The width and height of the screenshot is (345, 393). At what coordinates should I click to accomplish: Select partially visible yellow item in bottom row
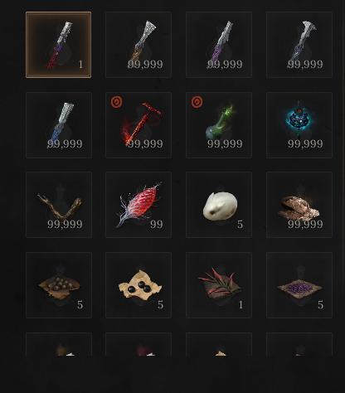(59, 344)
